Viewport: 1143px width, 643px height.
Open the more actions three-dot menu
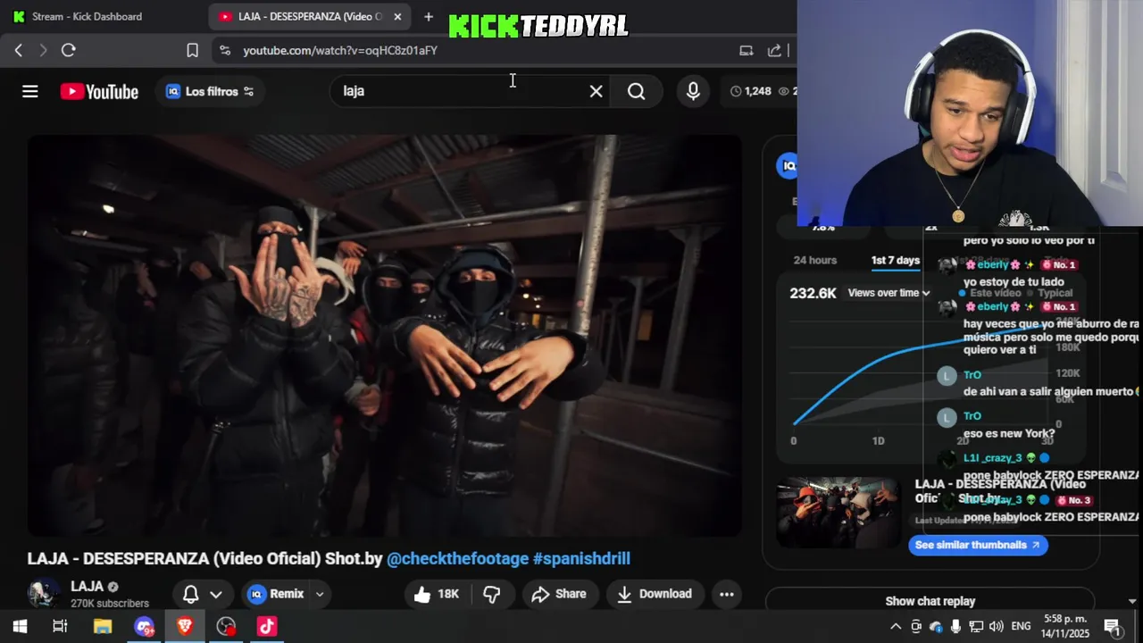point(727,594)
